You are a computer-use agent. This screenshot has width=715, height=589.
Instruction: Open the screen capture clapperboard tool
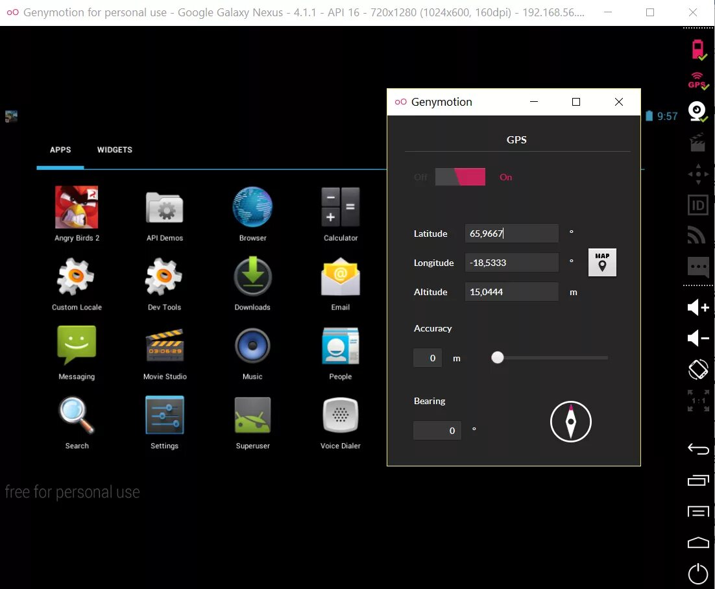tap(698, 143)
